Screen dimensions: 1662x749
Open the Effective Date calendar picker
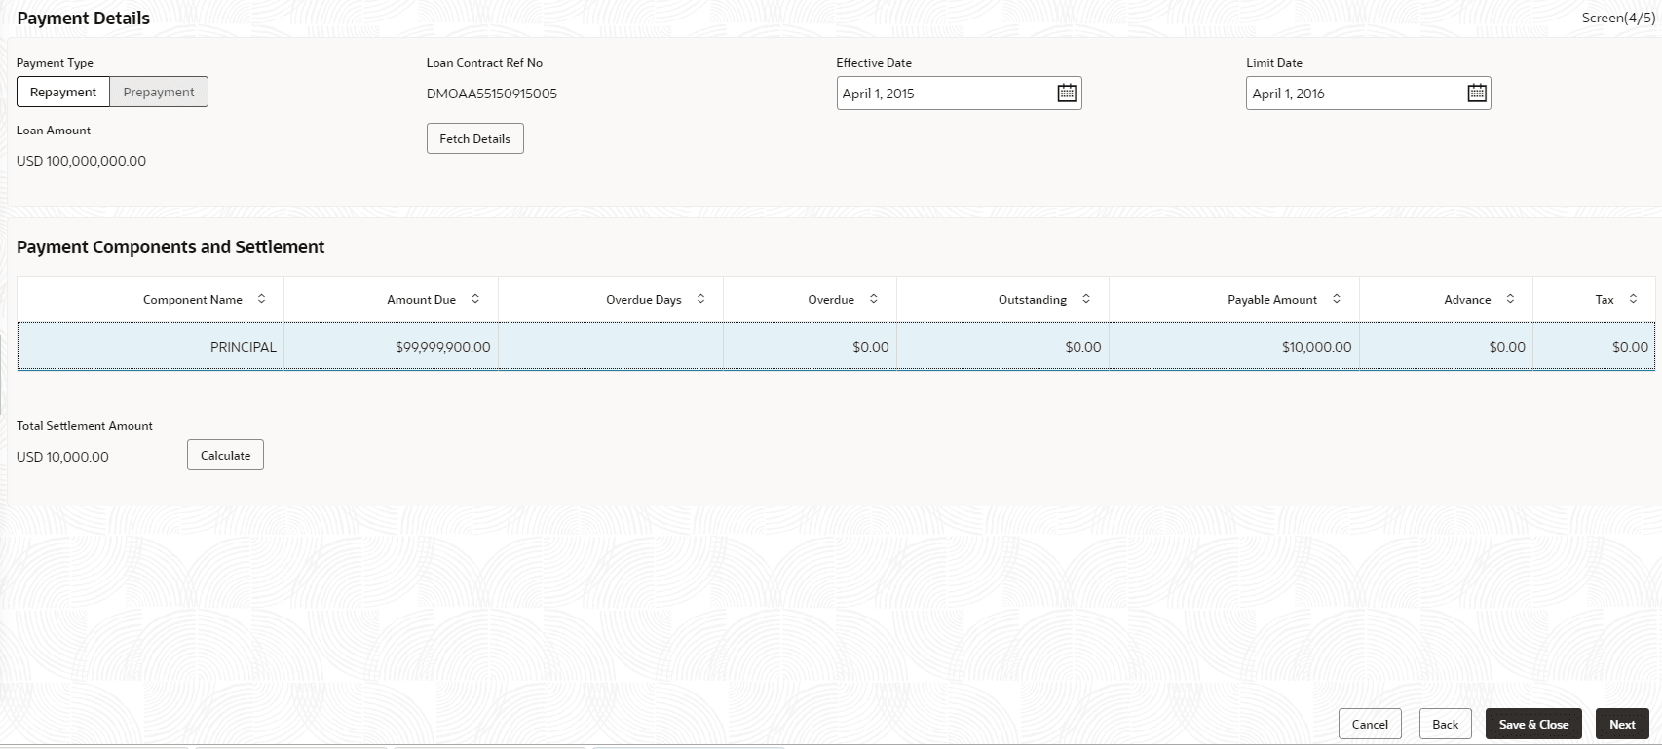1067,94
